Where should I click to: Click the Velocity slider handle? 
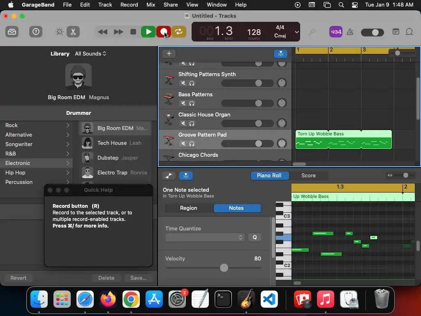(224, 267)
